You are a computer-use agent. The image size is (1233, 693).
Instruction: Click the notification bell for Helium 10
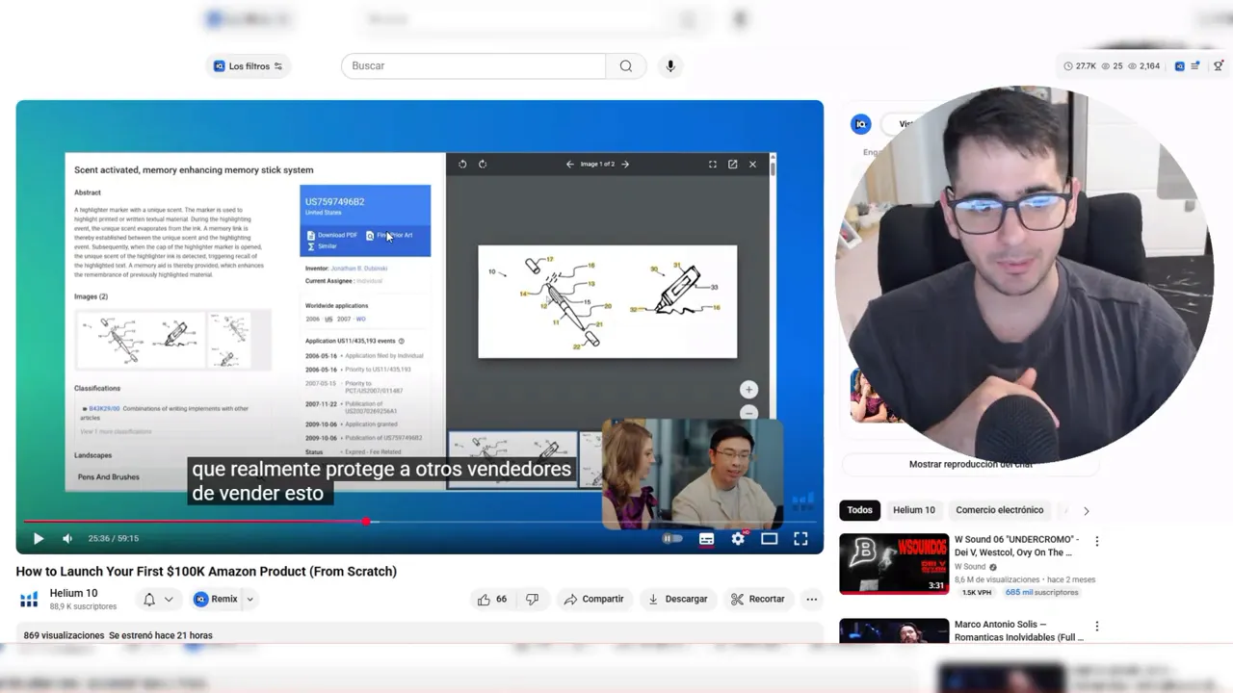pos(149,600)
